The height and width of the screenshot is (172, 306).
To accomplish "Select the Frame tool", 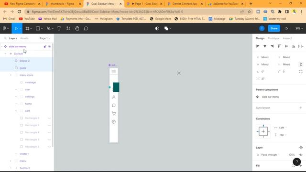I will pyautogui.click(x=27, y=29).
